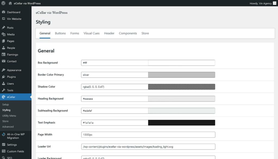The image size is (278, 159).
Task: Click the Loader Url text field
Action: click(x=148, y=147)
